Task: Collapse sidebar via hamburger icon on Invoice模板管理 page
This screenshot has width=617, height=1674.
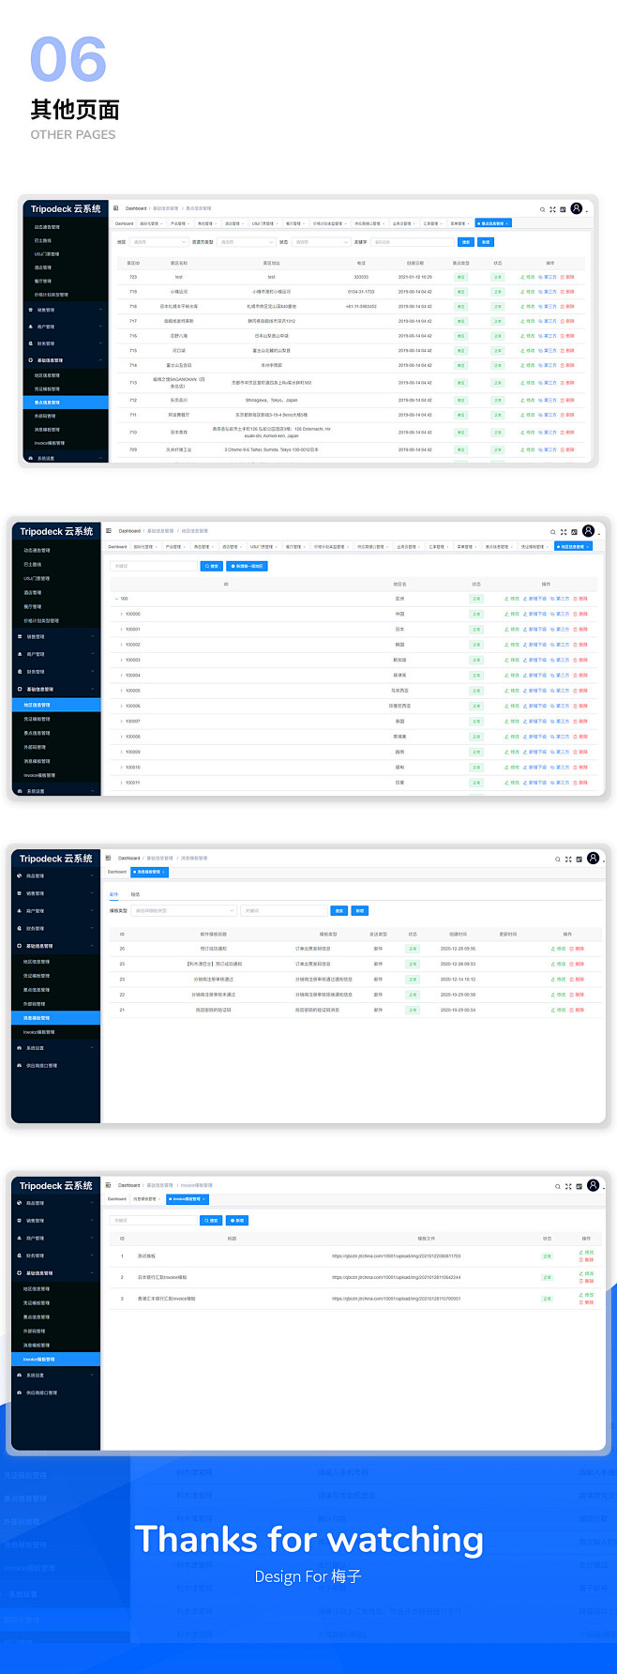Action: (109, 1185)
